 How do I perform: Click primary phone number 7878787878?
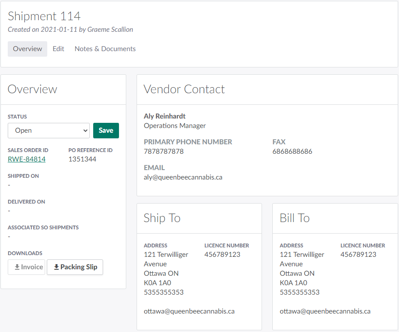(x=164, y=152)
